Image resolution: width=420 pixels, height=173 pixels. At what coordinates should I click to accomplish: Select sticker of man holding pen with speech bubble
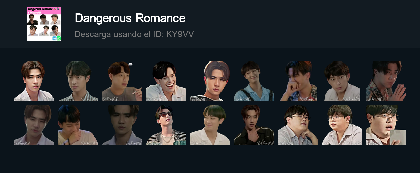pyautogui.click(x=122, y=81)
